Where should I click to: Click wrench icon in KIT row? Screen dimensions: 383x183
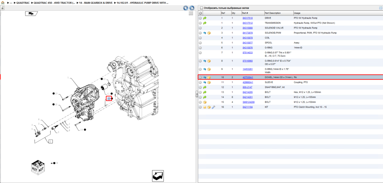point(213,107)
